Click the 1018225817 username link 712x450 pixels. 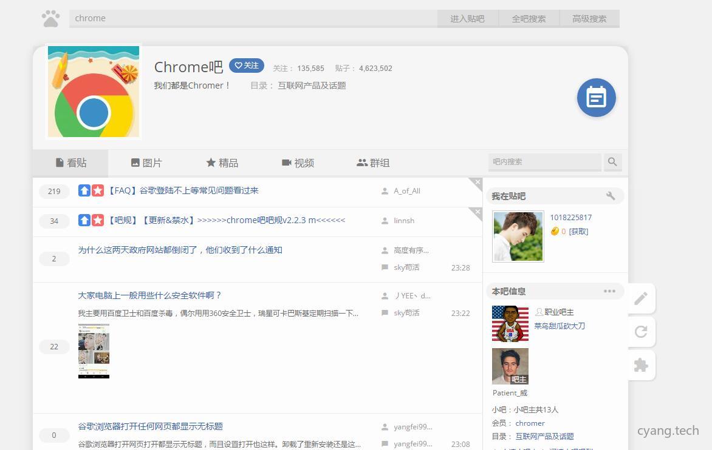570,217
